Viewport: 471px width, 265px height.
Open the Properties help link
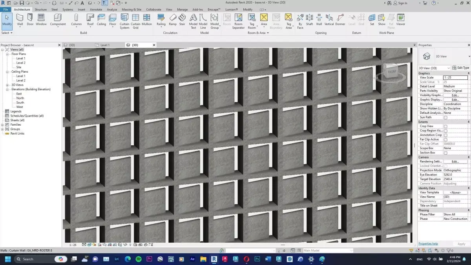428,244
